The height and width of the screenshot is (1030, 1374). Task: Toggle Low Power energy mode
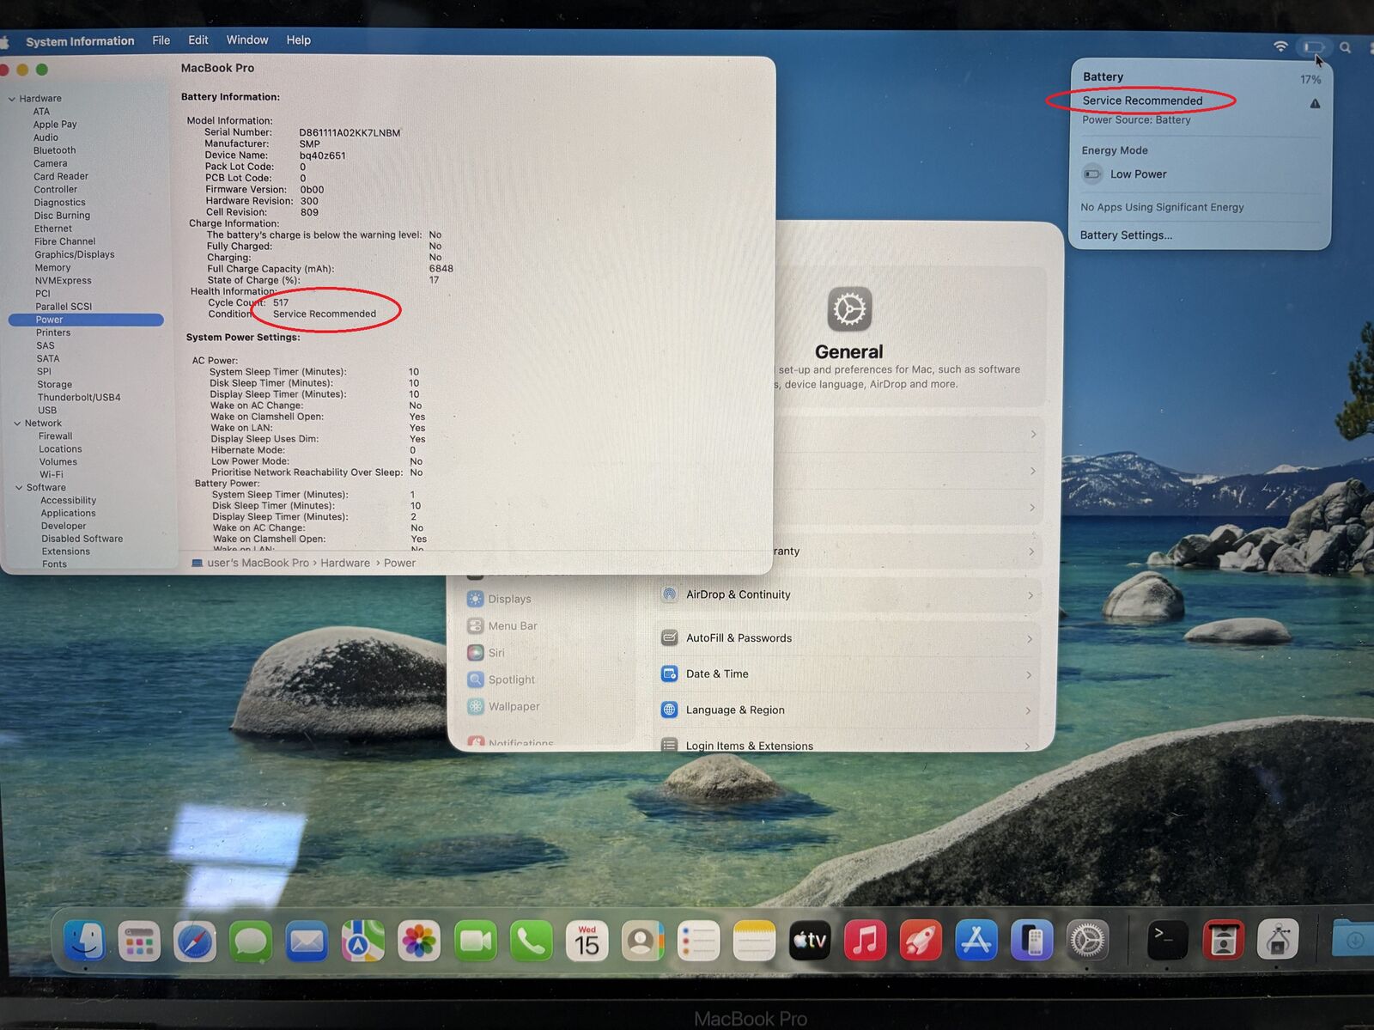[1092, 174]
